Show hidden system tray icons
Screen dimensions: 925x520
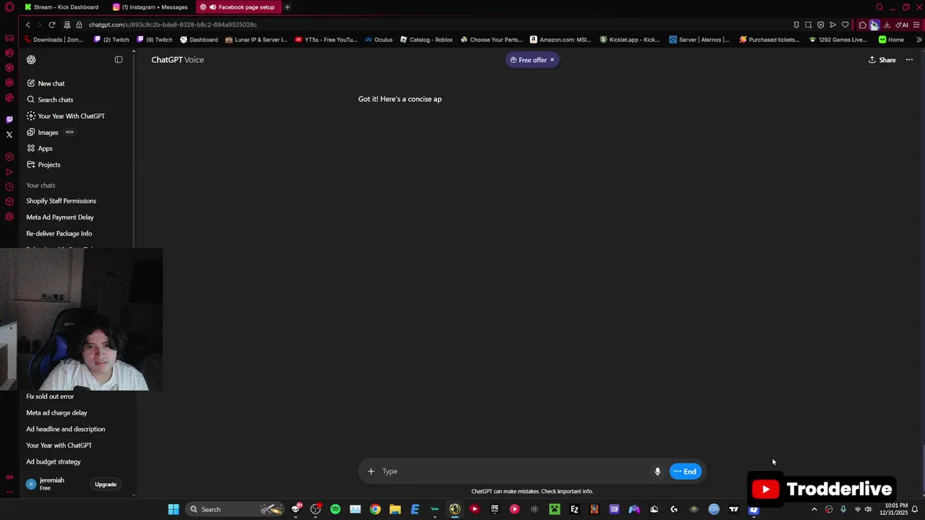pyautogui.click(x=814, y=509)
